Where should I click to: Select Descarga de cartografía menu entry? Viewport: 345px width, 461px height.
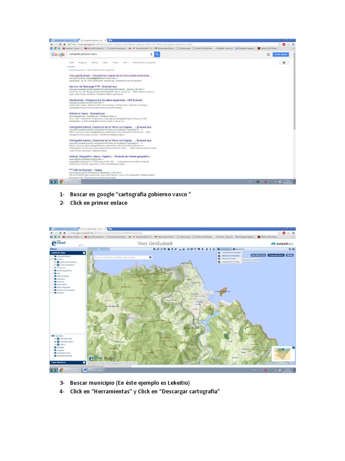230,256
